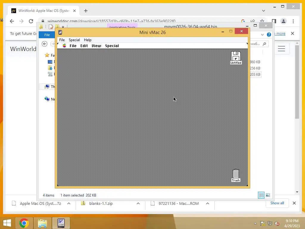Open the Action Center flag icon
The width and height of the screenshot is (305, 229).
pyautogui.click(x=262, y=223)
